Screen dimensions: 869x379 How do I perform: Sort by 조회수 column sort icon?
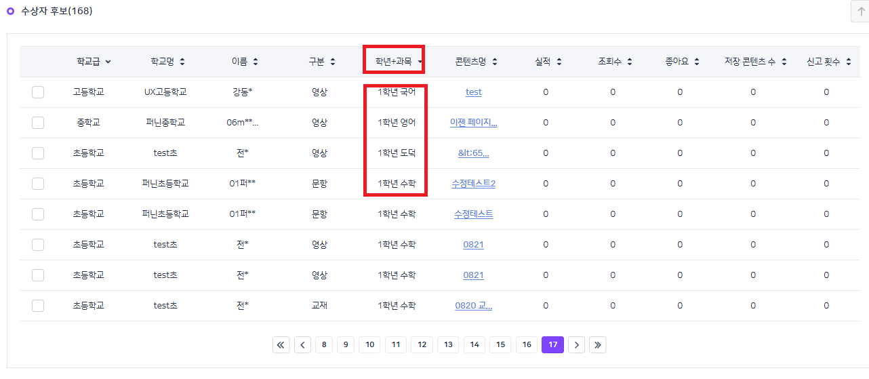coord(630,62)
